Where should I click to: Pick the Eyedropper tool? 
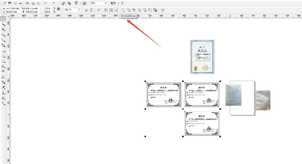tap(3, 88)
